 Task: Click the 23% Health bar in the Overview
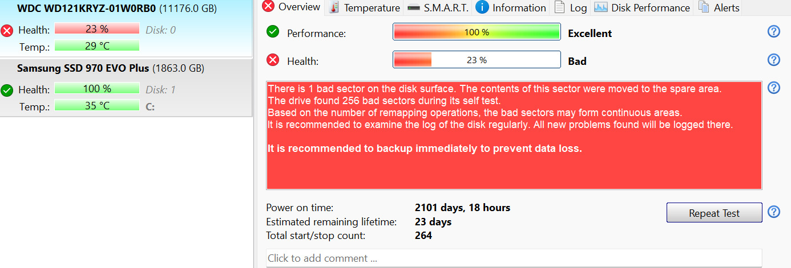tap(477, 60)
